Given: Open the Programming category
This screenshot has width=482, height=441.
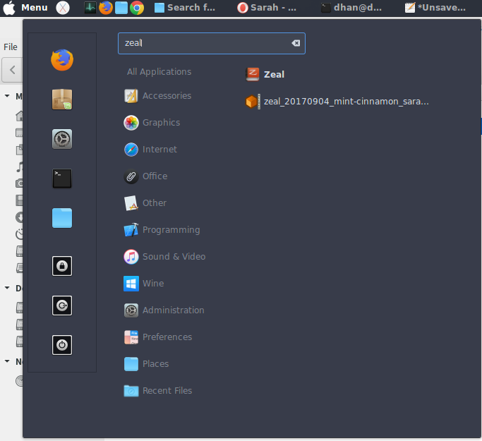Looking at the screenshot, I should click(x=162, y=230).
